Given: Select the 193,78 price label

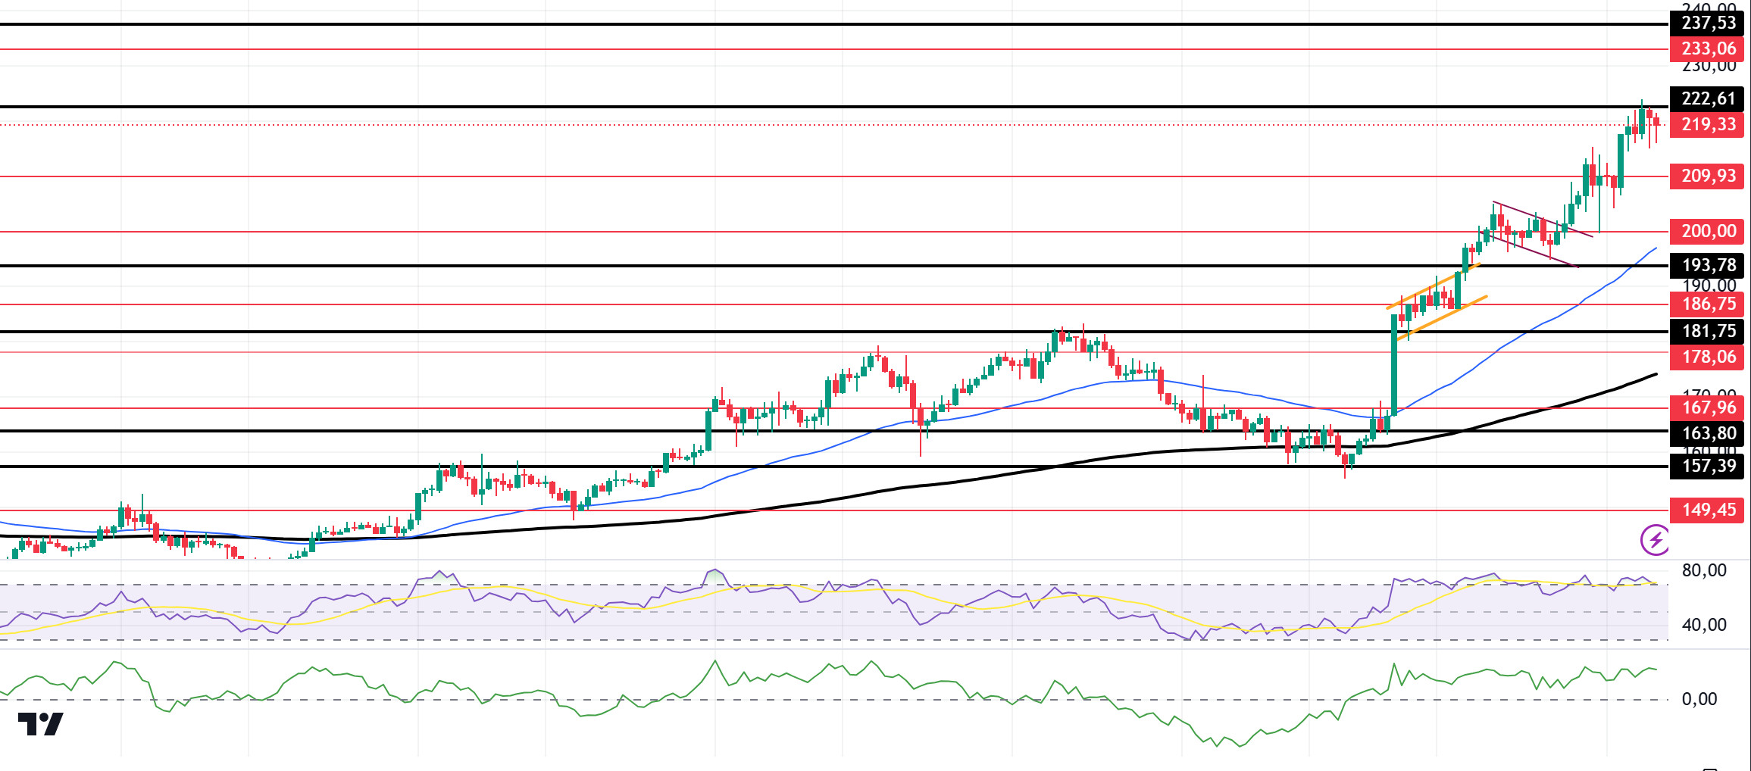Looking at the screenshot, I should (x=1708, y=266).
